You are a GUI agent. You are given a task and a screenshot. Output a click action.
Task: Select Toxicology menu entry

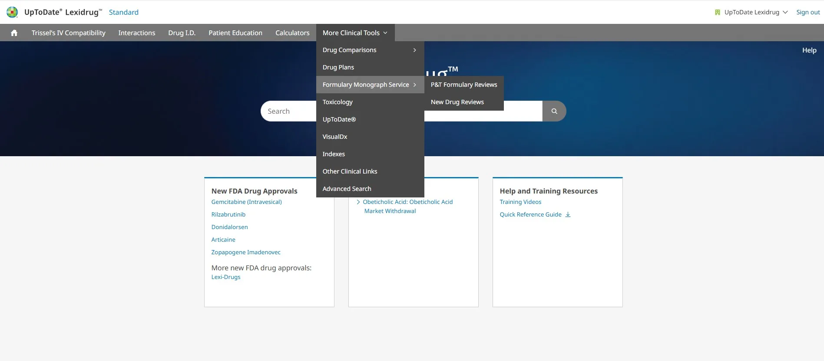[370, 102]
